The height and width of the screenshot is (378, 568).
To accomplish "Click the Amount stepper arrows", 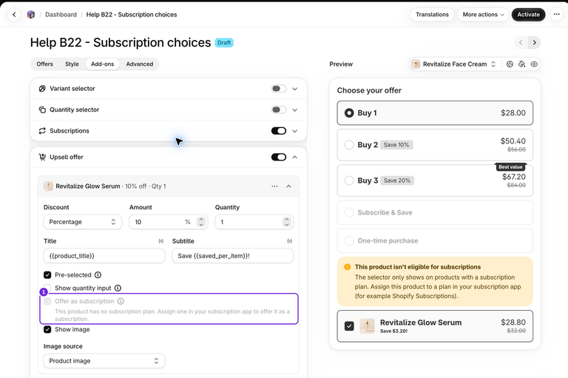I will [201, 222].
